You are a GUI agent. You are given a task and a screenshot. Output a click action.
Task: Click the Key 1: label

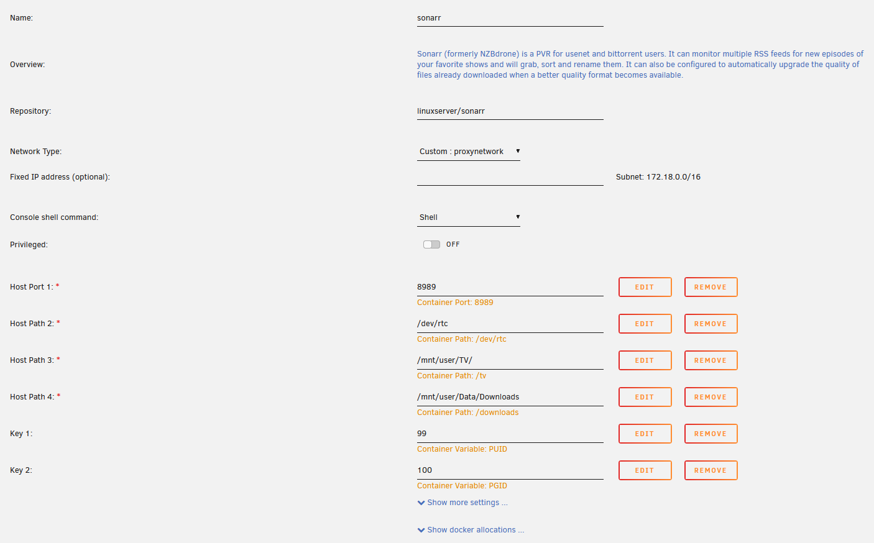tap(21, 434)
